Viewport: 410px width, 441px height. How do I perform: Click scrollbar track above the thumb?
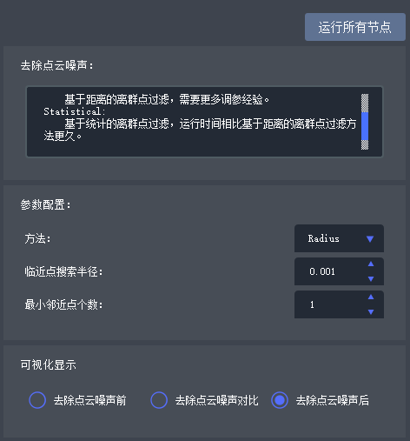pyautogui.click(x=365, y=103)
